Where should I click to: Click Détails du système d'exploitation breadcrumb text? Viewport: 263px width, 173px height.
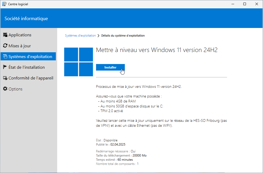pos(123,36)
